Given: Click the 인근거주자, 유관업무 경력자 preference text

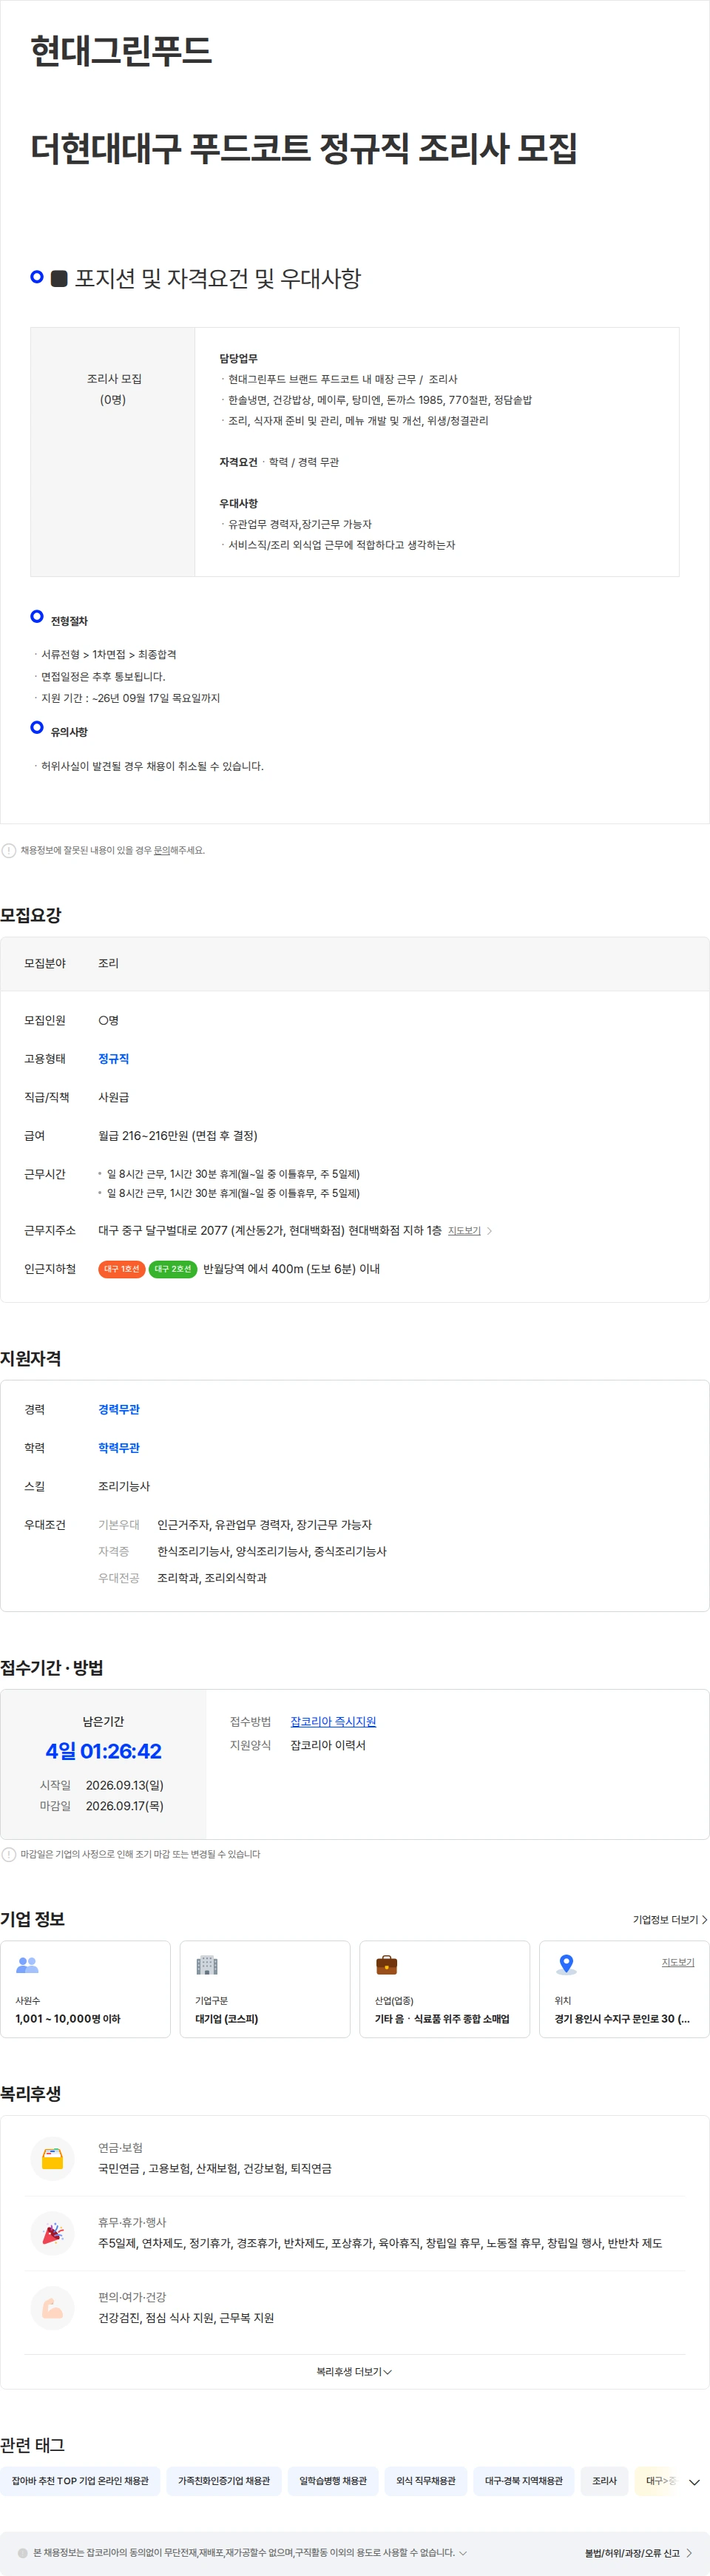Looking at the screenshot, I should point(265,1525).
